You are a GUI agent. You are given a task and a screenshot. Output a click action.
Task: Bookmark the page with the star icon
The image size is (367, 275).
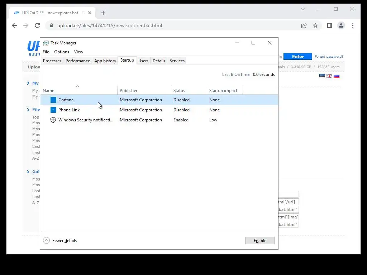[315, 25]
